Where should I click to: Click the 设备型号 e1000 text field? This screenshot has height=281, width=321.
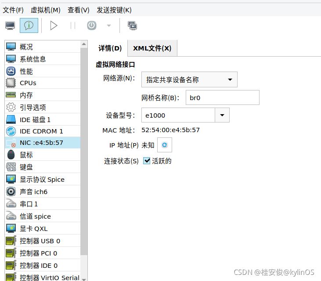coord(178,115)
